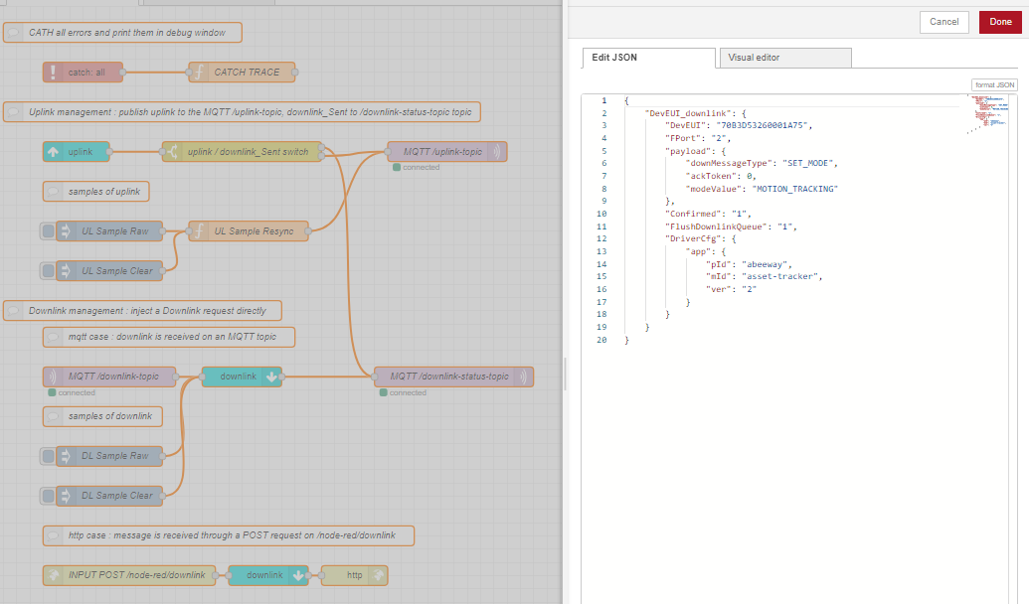Click the uplink node arrow icon
Viewport: 1029px width, 604px height.
(x=53, y=151)
